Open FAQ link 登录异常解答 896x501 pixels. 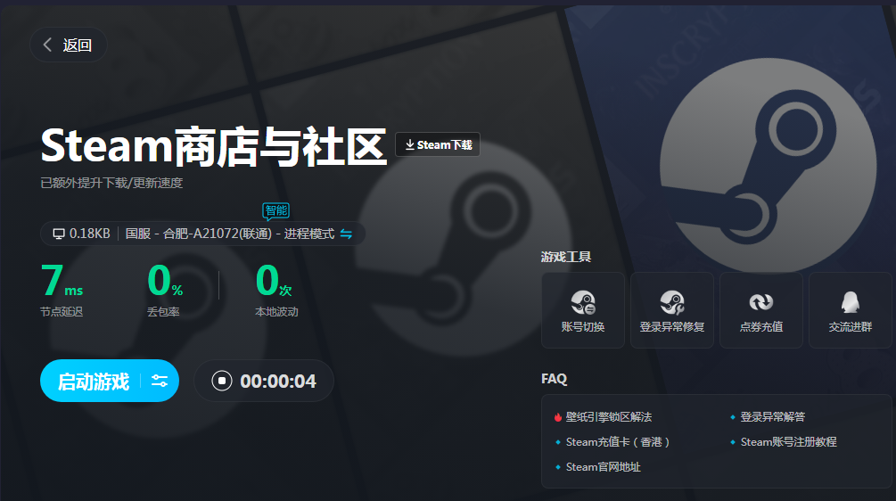click(x=772, y=416)
